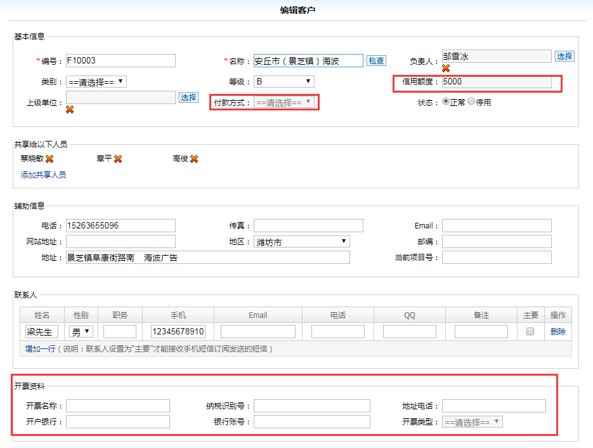Click 选择 button beside 上级单位

click(188, 97)
